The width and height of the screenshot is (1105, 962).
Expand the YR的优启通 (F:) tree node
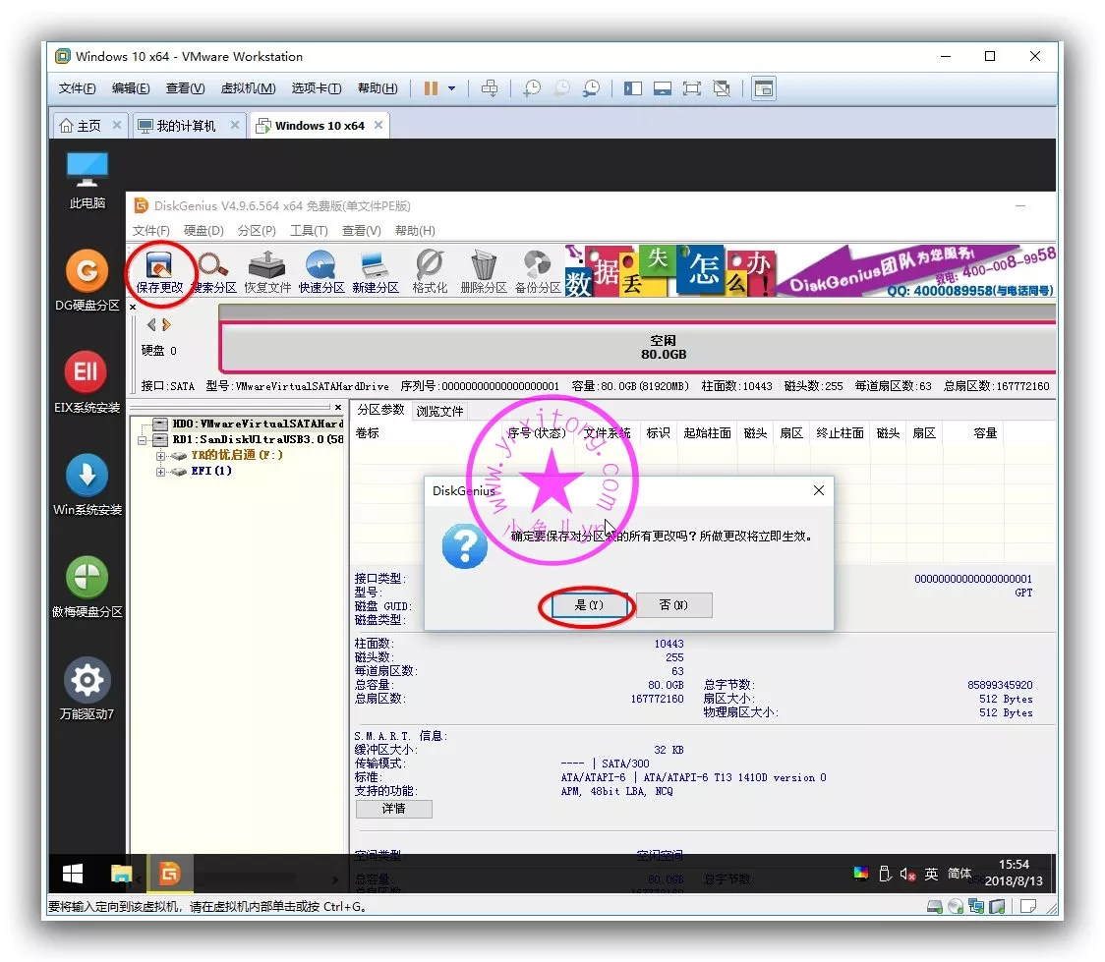coord(160,456)
